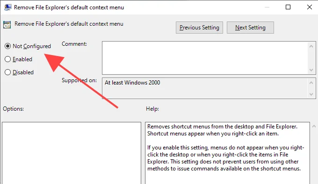Click the 'Comment:' label
The width and height of the screenshot is (318, 184).
click(x=74, y=44)
